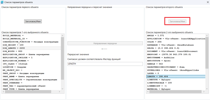The width and height of the screenshot is (210, 100).
Task: Select the LINETYPE = ByLayer row
Action: 176,80
